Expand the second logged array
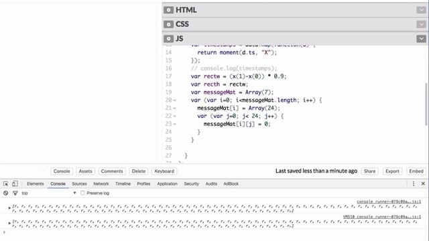429x241 pixels. click(x=9, y=223)
